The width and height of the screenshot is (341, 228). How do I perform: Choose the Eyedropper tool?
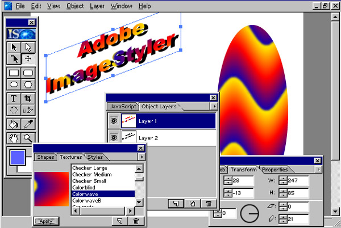[x=28, y=124]
